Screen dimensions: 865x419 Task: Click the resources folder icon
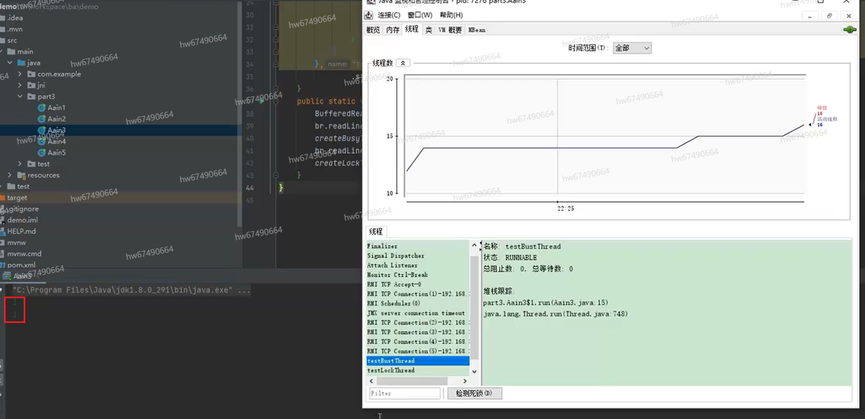[21, 175]
